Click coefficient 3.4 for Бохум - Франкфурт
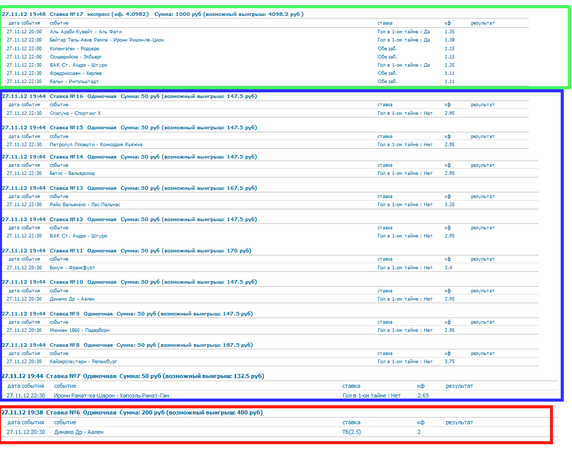The image size is (572, 455). [448, 268]
